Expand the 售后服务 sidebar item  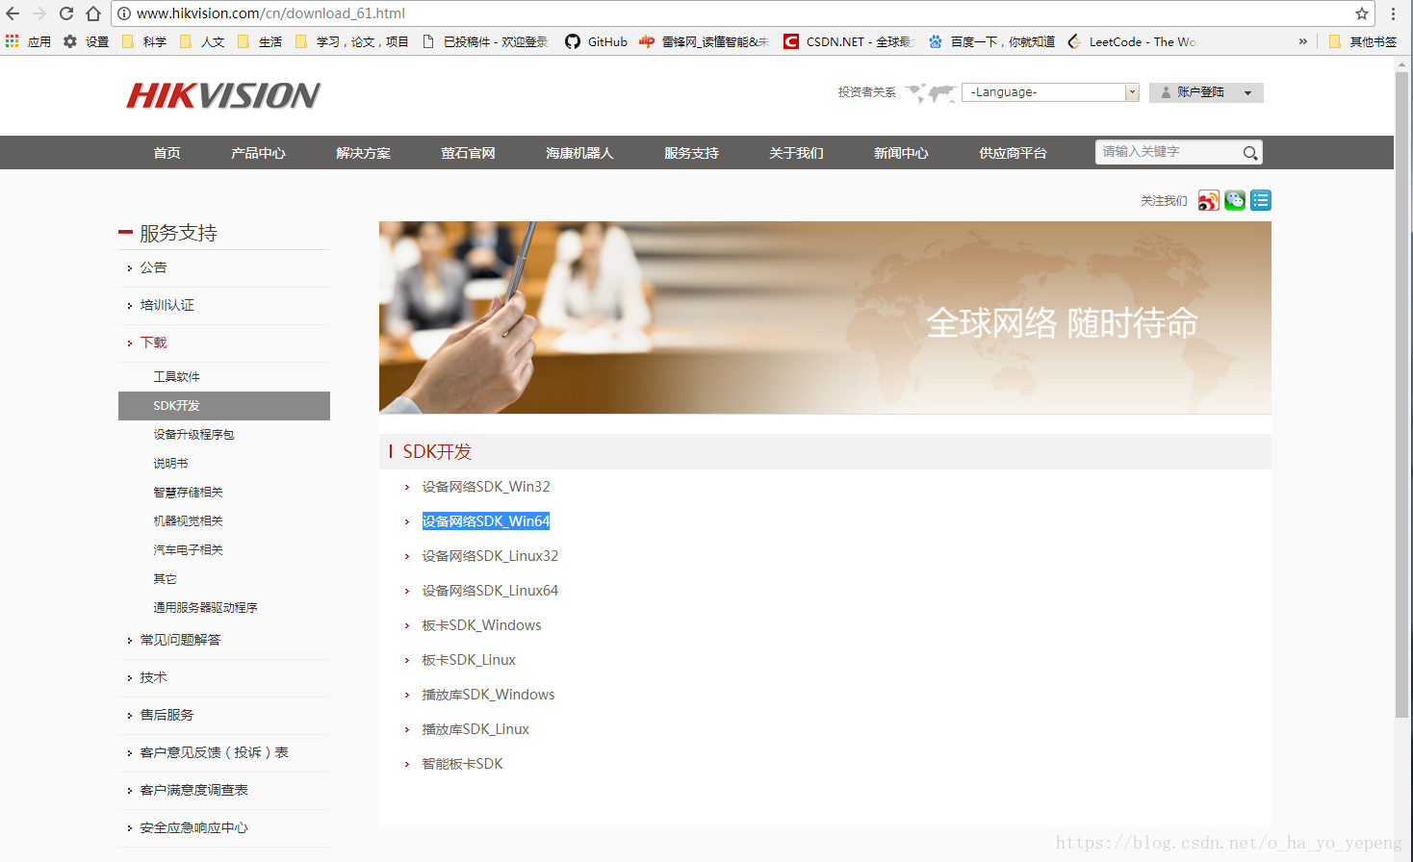point(167,715)
